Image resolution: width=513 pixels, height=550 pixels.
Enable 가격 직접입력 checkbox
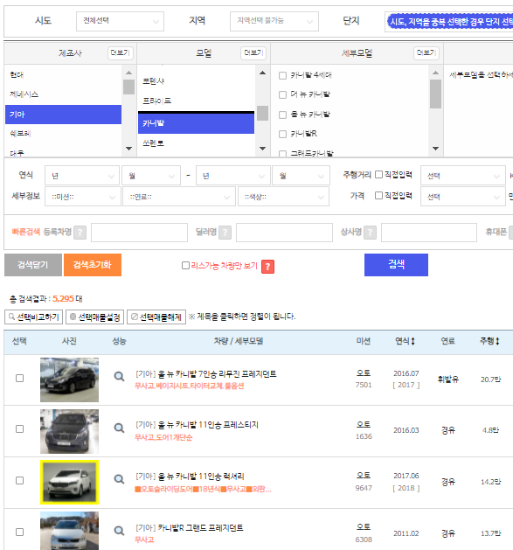(378, 195)
